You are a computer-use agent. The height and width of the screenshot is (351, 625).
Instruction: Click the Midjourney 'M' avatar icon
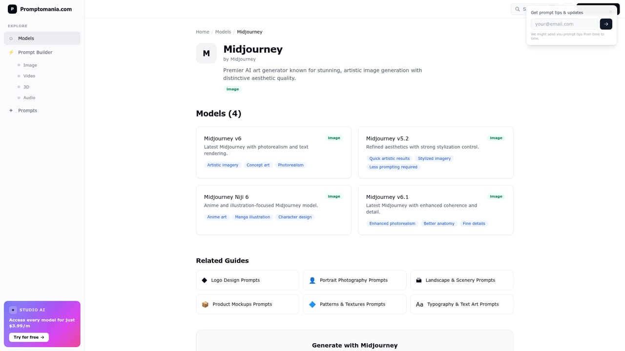tap(206, 53)
